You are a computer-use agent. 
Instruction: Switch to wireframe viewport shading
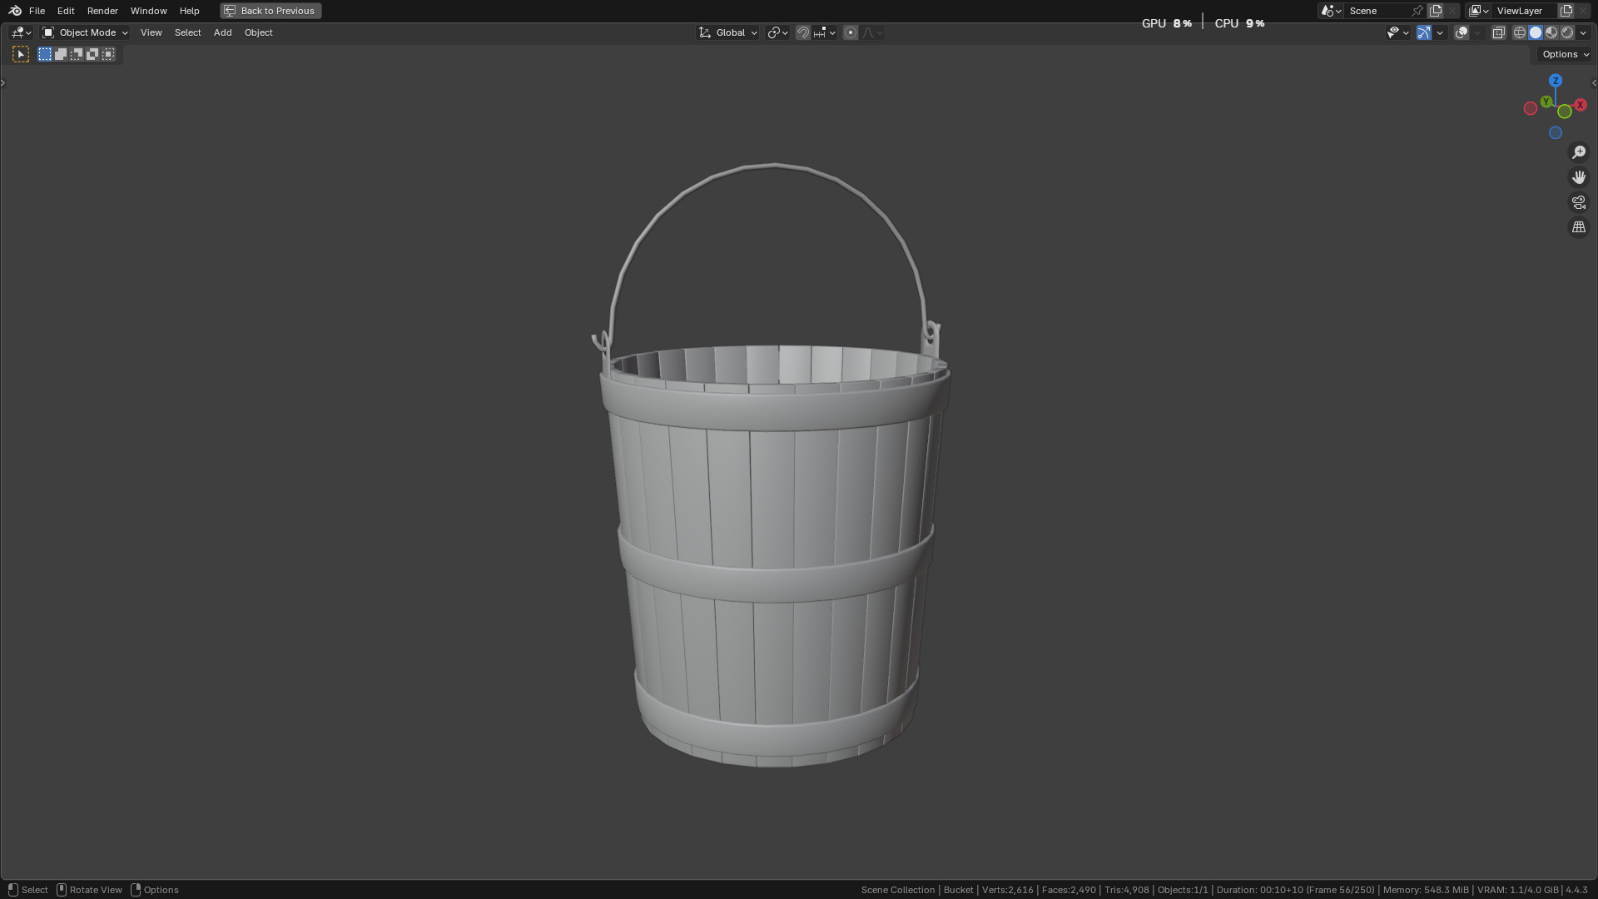point(1520,32)
